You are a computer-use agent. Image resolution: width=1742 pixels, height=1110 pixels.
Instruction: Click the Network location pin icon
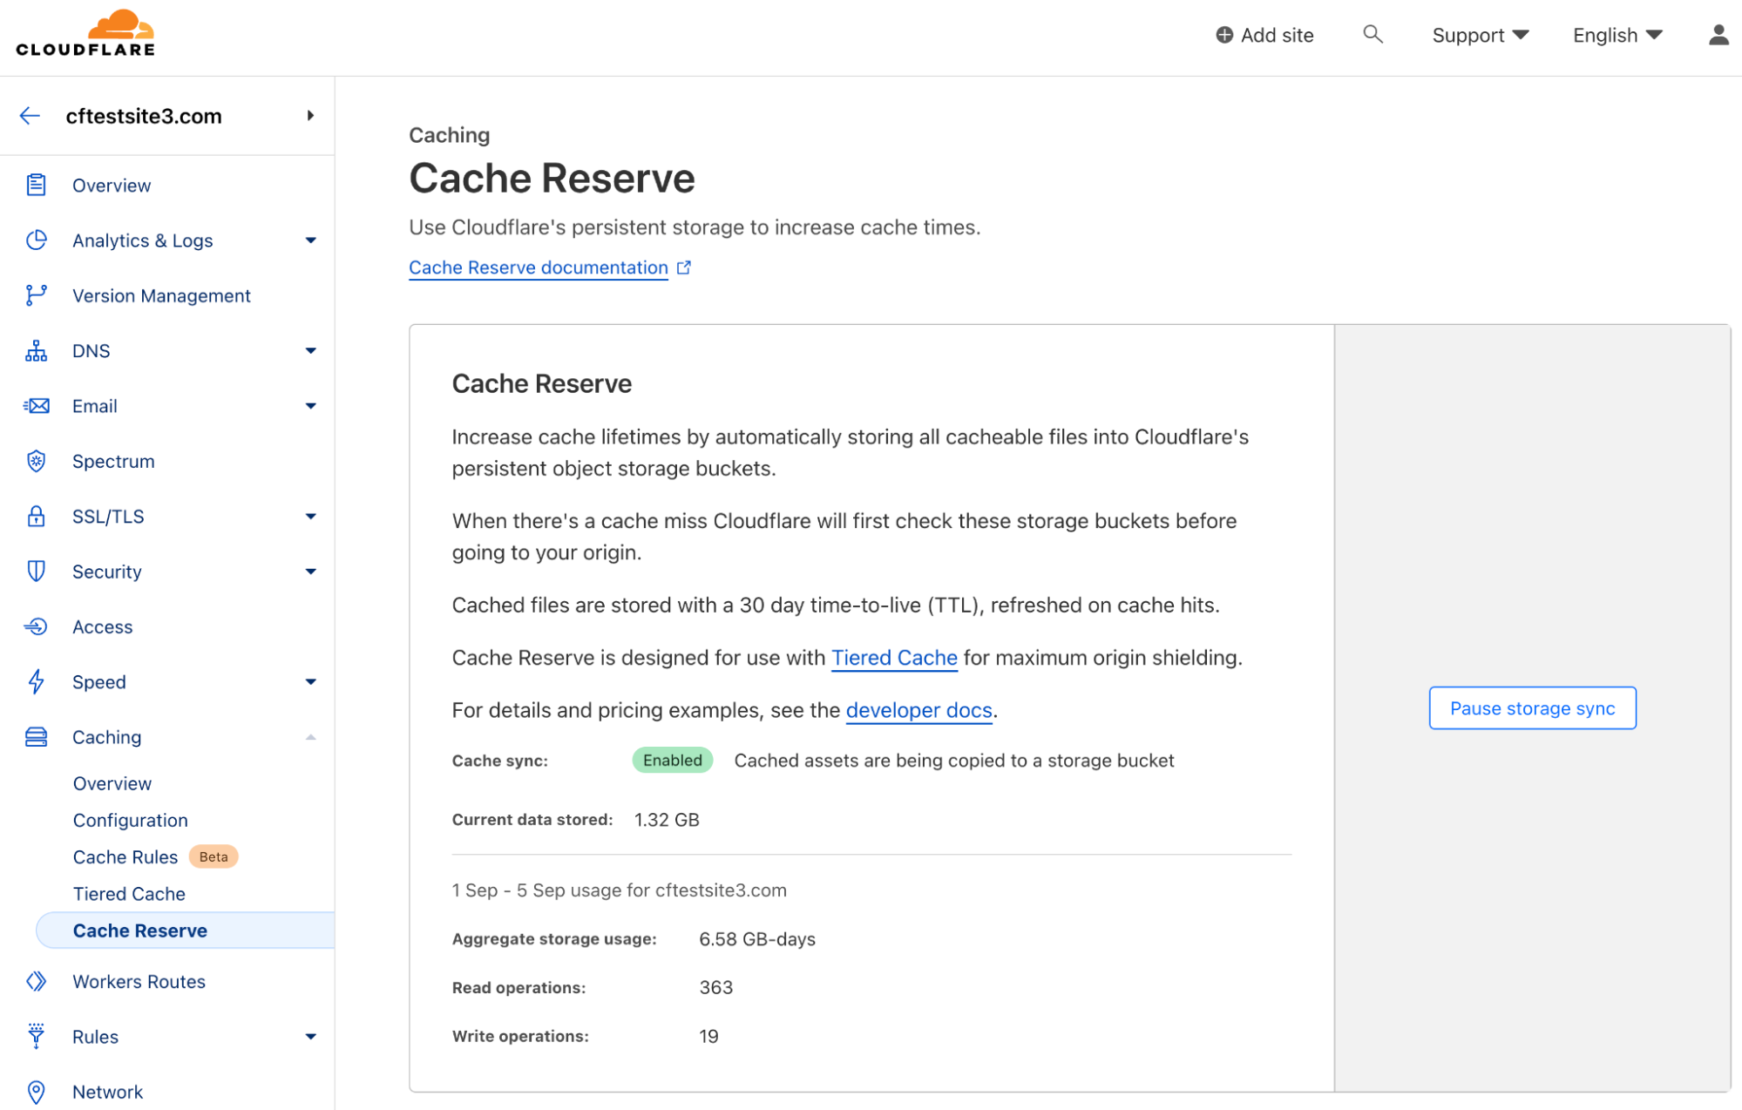pyautogui.click(x=36, y=1091)
